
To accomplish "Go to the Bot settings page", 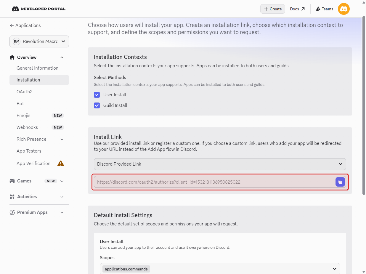I will [20, 104].
